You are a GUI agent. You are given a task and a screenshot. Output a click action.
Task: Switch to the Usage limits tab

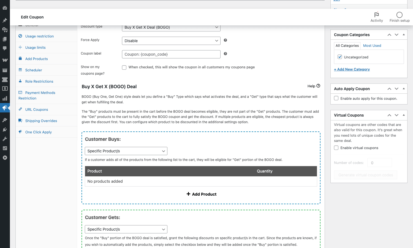point(46,47)
